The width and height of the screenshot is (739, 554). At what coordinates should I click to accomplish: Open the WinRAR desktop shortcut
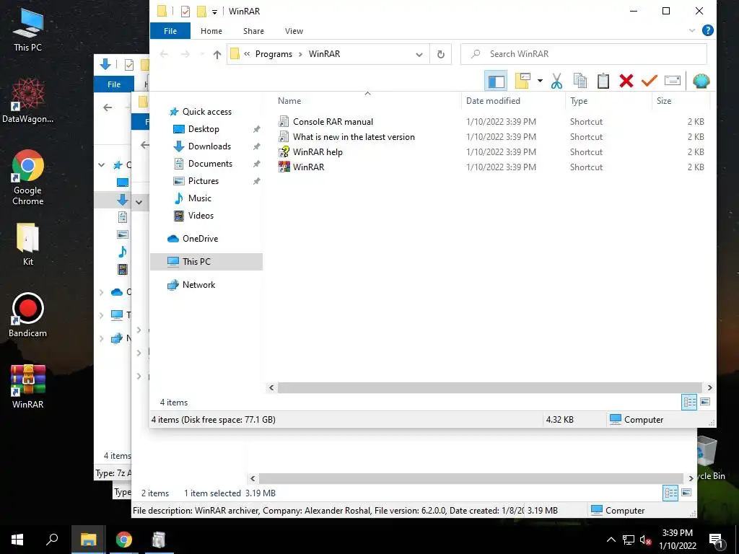point(27,387)
